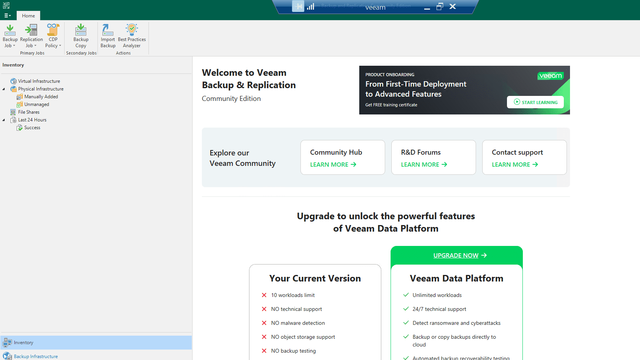
Task: Click the Unmanaged group icon
Action: 20,104
